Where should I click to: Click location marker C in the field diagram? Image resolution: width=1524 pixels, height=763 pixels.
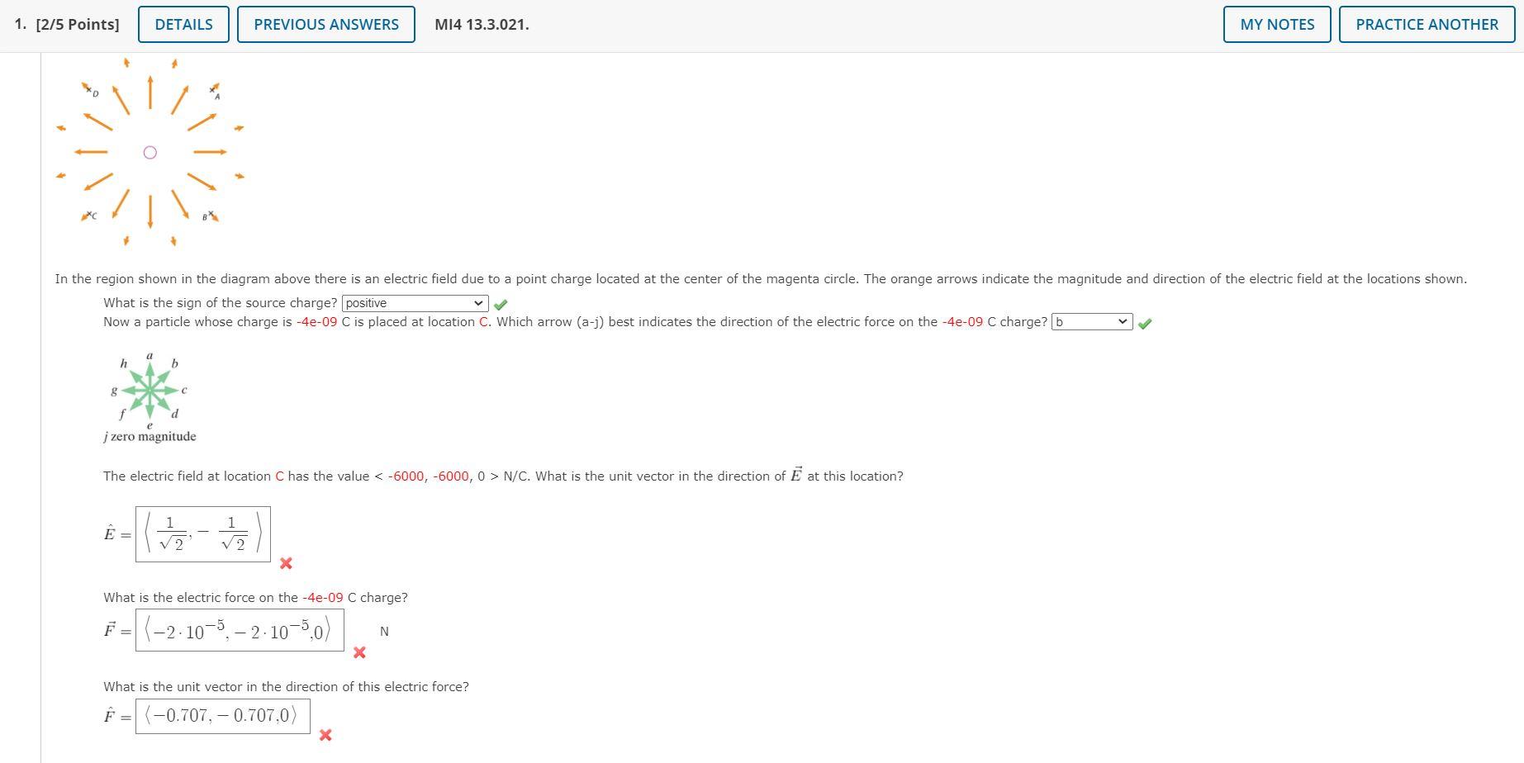(89, 216)
